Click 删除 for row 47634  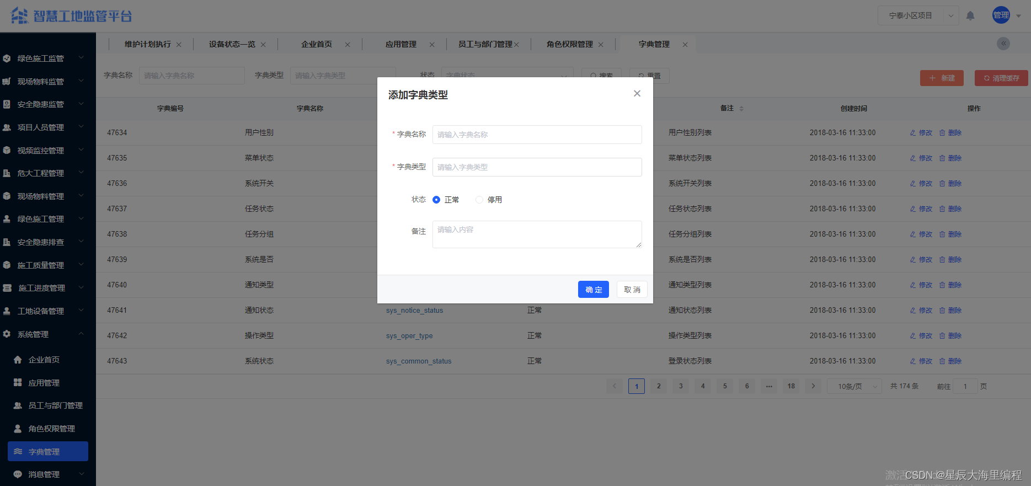click(950, 133)
